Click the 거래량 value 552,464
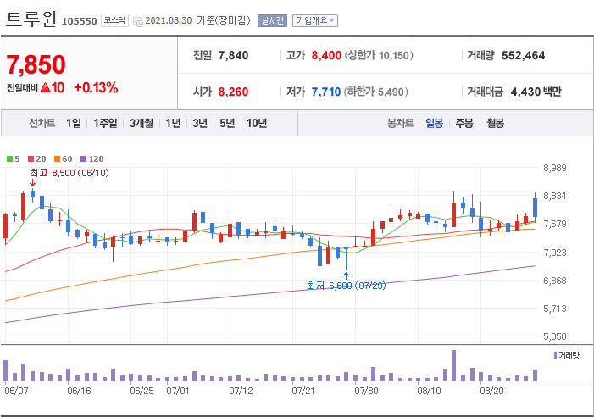 pos(523,56)
